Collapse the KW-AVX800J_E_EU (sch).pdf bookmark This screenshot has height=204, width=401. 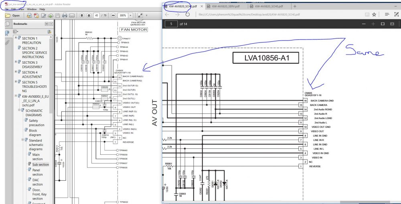tap(16, 96)
